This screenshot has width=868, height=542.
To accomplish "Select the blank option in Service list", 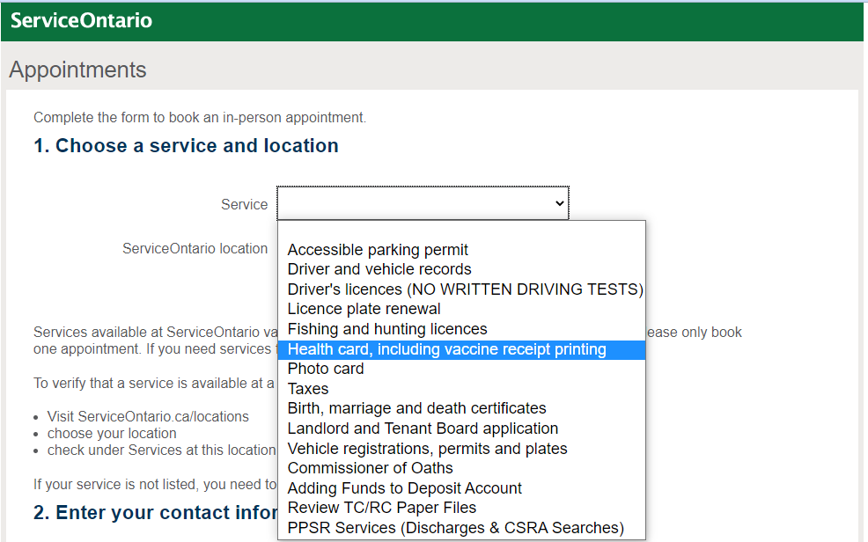I will 461,231.
